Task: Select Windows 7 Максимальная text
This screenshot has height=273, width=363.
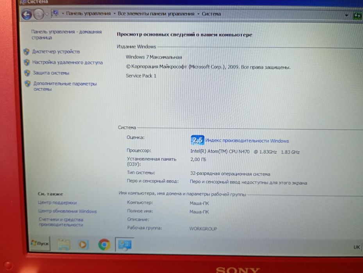Action: (x=154, y=57)
